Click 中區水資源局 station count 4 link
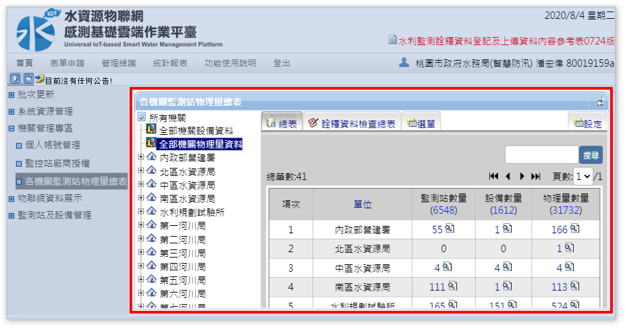627x329 pixels. (437, 268)
